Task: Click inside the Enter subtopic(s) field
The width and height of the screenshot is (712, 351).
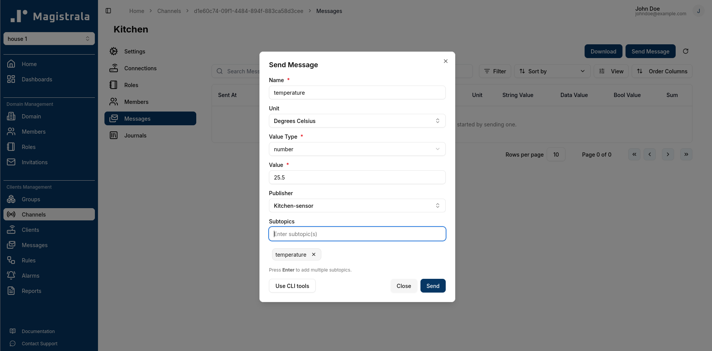Action: click(357, 234)
